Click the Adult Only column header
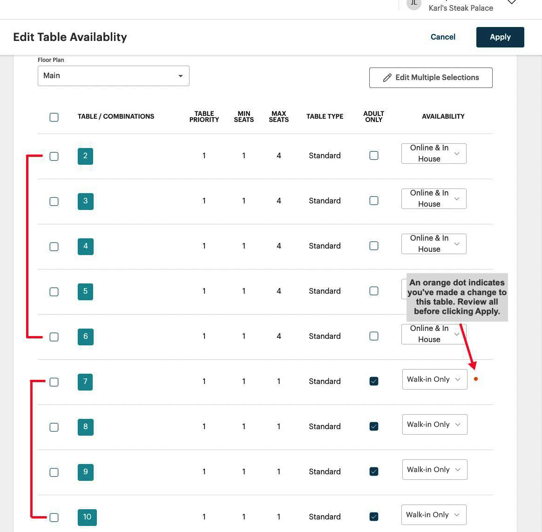Image resolution: width=542 pixels, height=532 pixels. coord(373,117)
